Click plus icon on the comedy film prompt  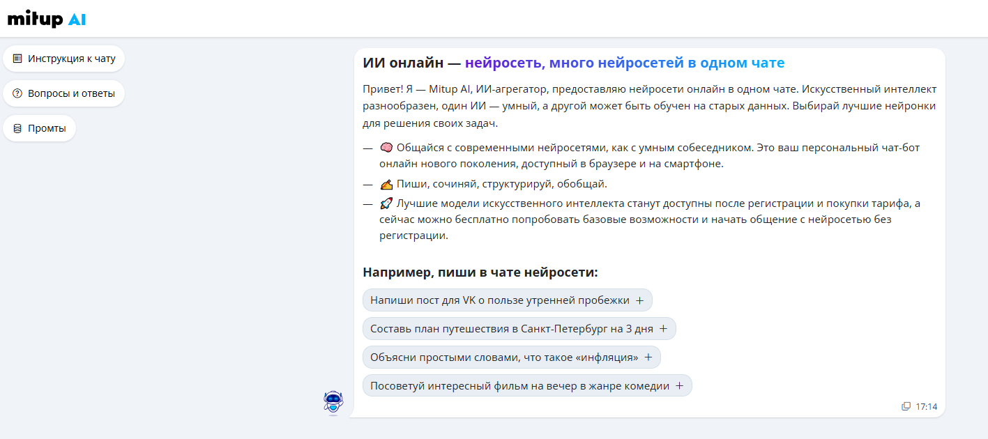point(679,386)
